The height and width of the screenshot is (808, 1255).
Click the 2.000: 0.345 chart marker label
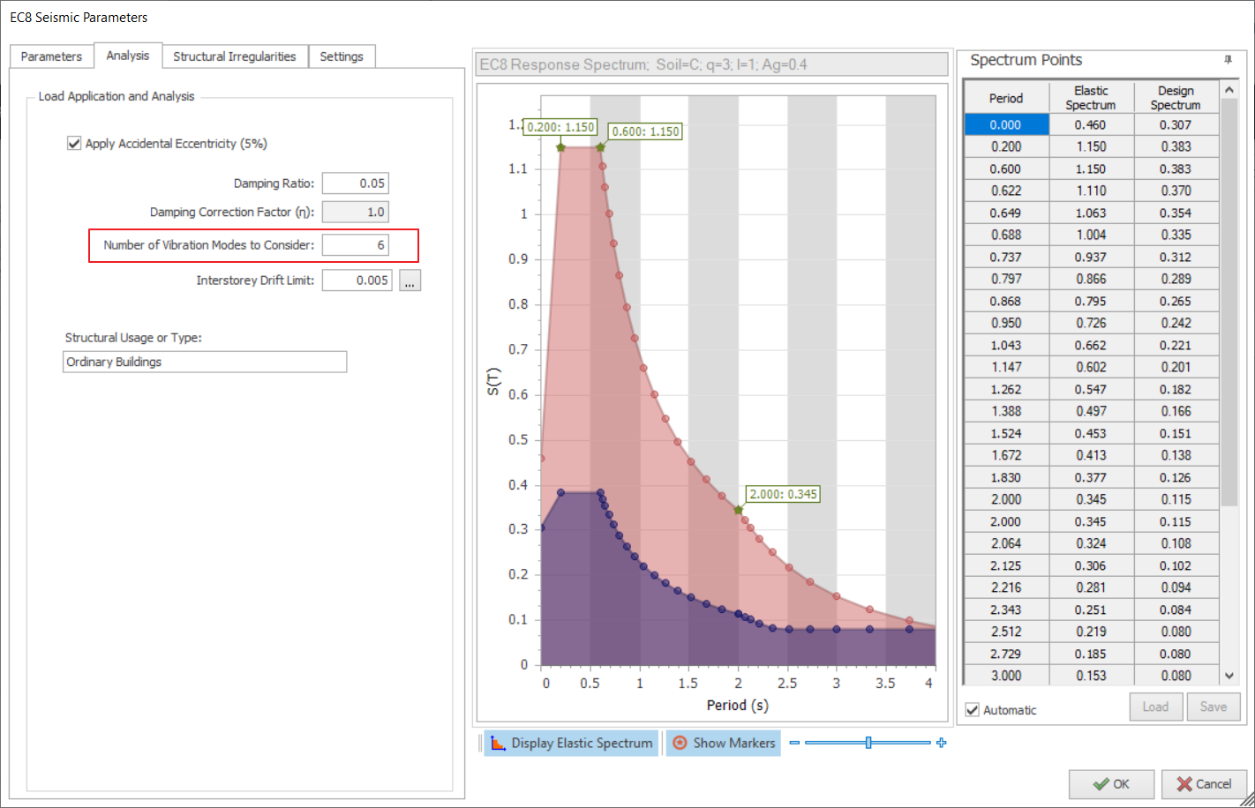(783, 494)
